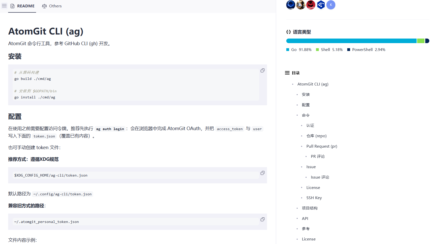
Task: Click the 配置 heading in README
Action: [x=15, y=117]
